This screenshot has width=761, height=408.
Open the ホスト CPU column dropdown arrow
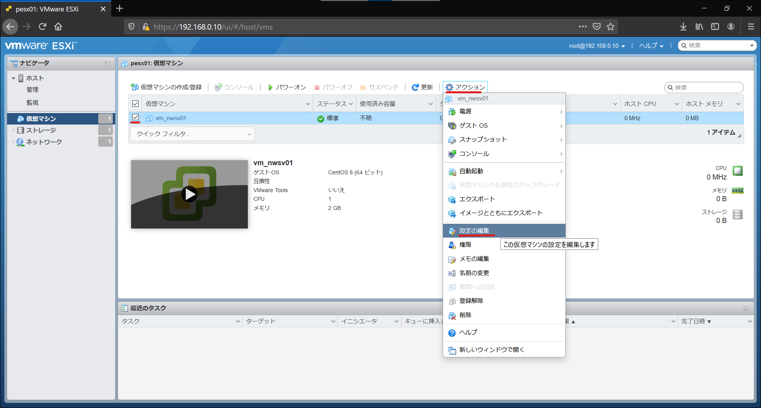[677, 104]
